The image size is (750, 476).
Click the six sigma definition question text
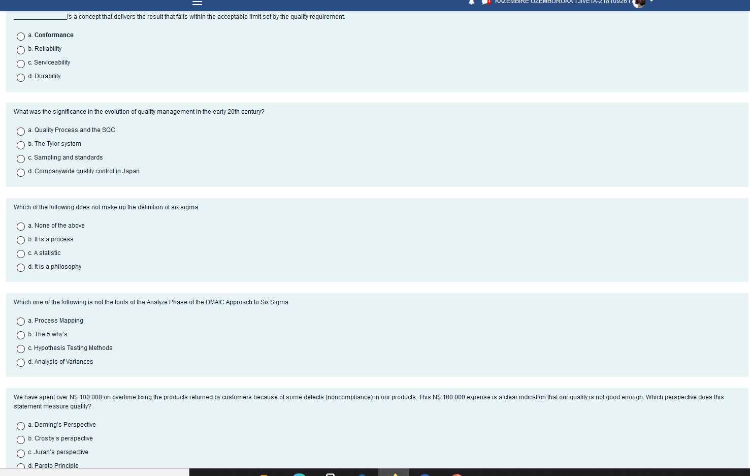coord(106,207)
